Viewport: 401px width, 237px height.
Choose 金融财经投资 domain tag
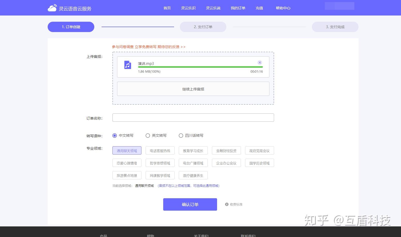[226, 151]
